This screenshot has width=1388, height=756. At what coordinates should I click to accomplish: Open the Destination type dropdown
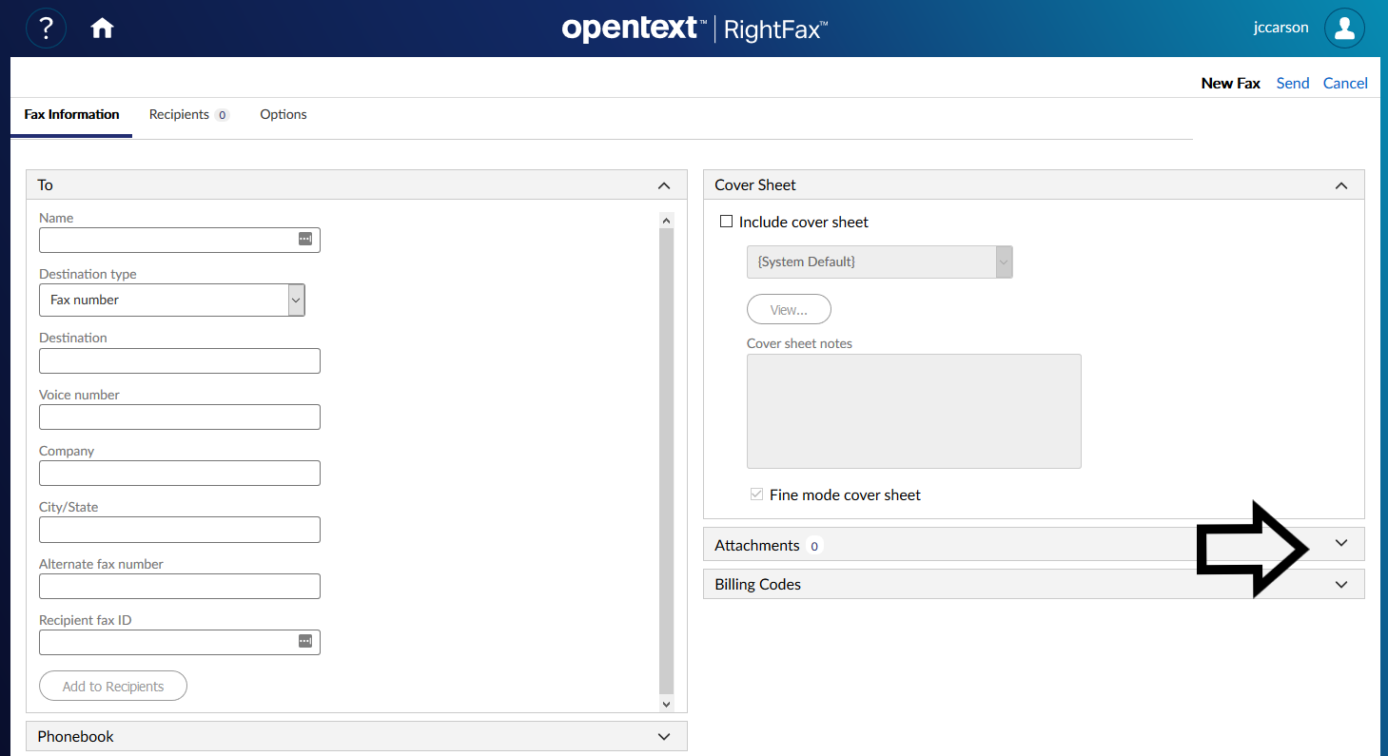click(x=172, y=300)
